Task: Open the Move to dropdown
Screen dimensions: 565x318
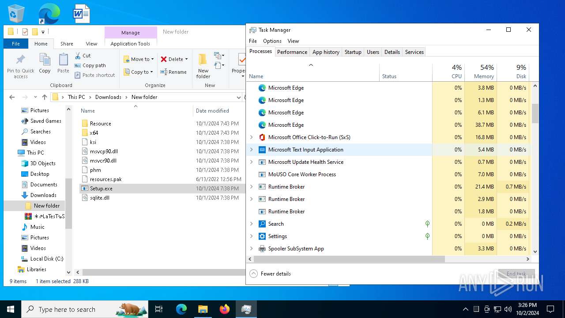Action: [x=139, y=59]
